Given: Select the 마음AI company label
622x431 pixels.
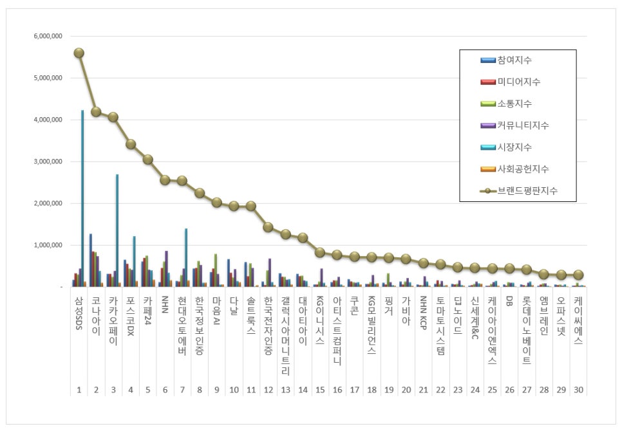Looking at the screenshot, I should tap(217, 311).
